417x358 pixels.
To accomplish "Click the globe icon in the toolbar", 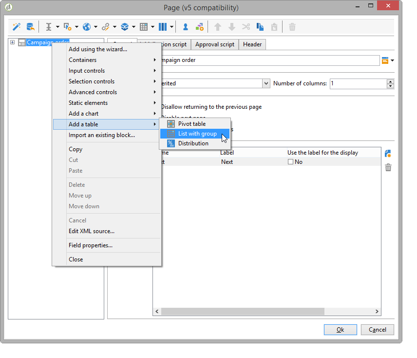I will [x=87, y=27].
